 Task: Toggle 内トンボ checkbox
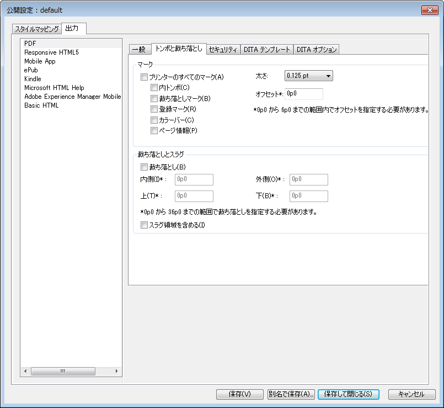tap(154, 88)
